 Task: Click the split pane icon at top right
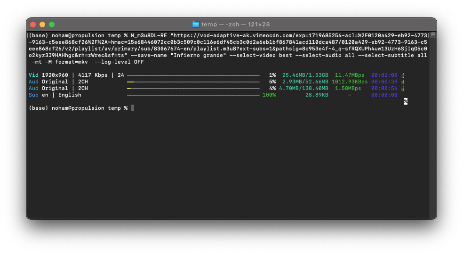[433, 34]
